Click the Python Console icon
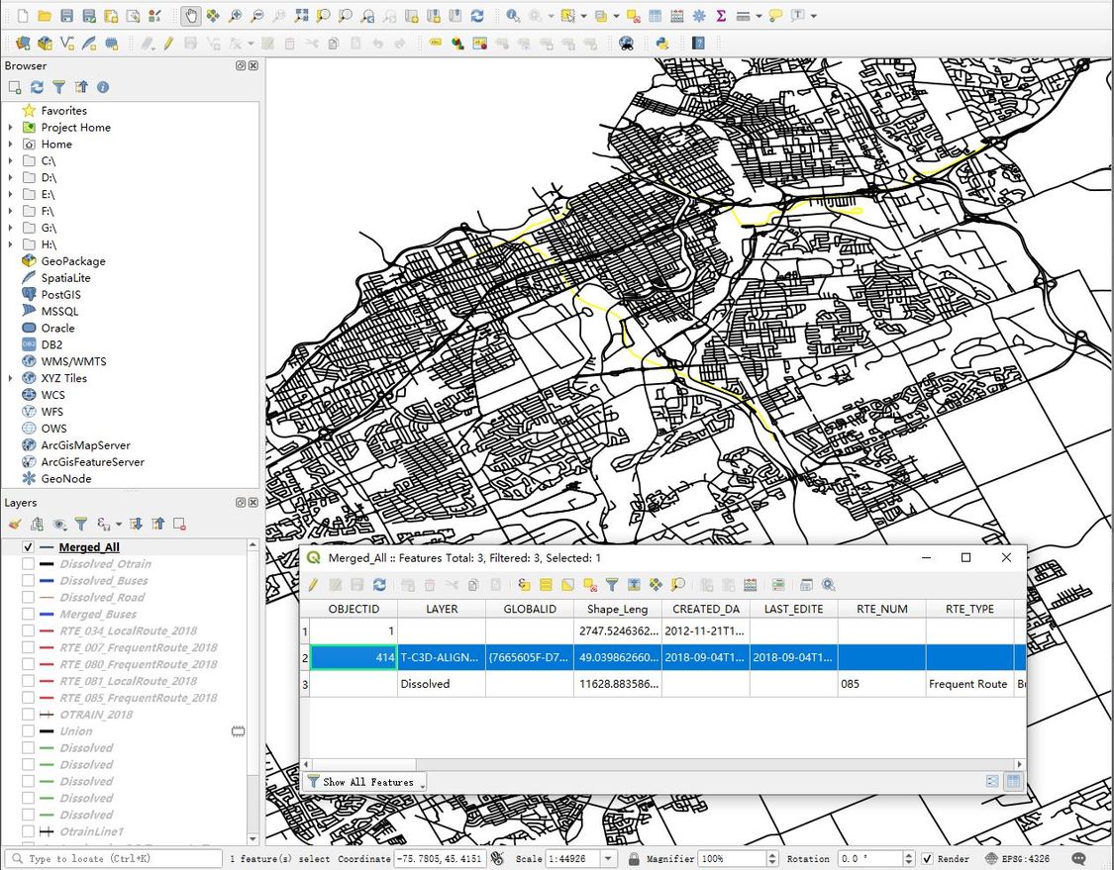The width and height of the screenshot is (1114, 870). tap(662, 44)
